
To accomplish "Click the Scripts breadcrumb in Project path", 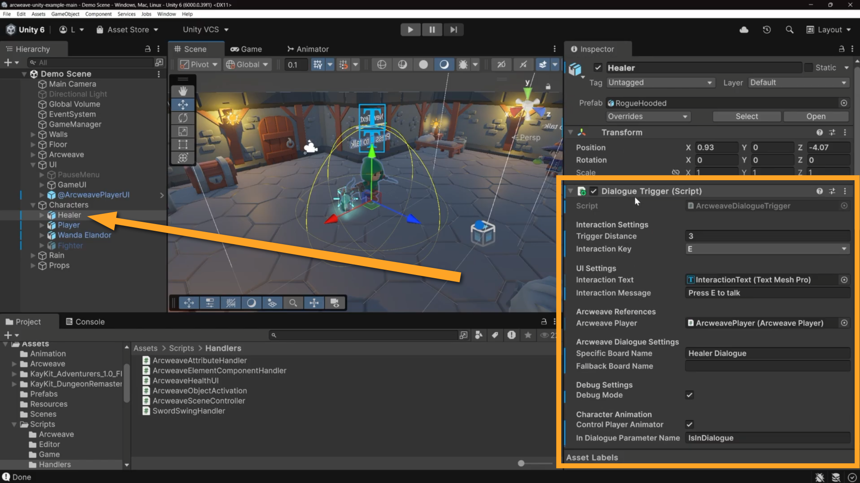I will click(x=181, y=348).
